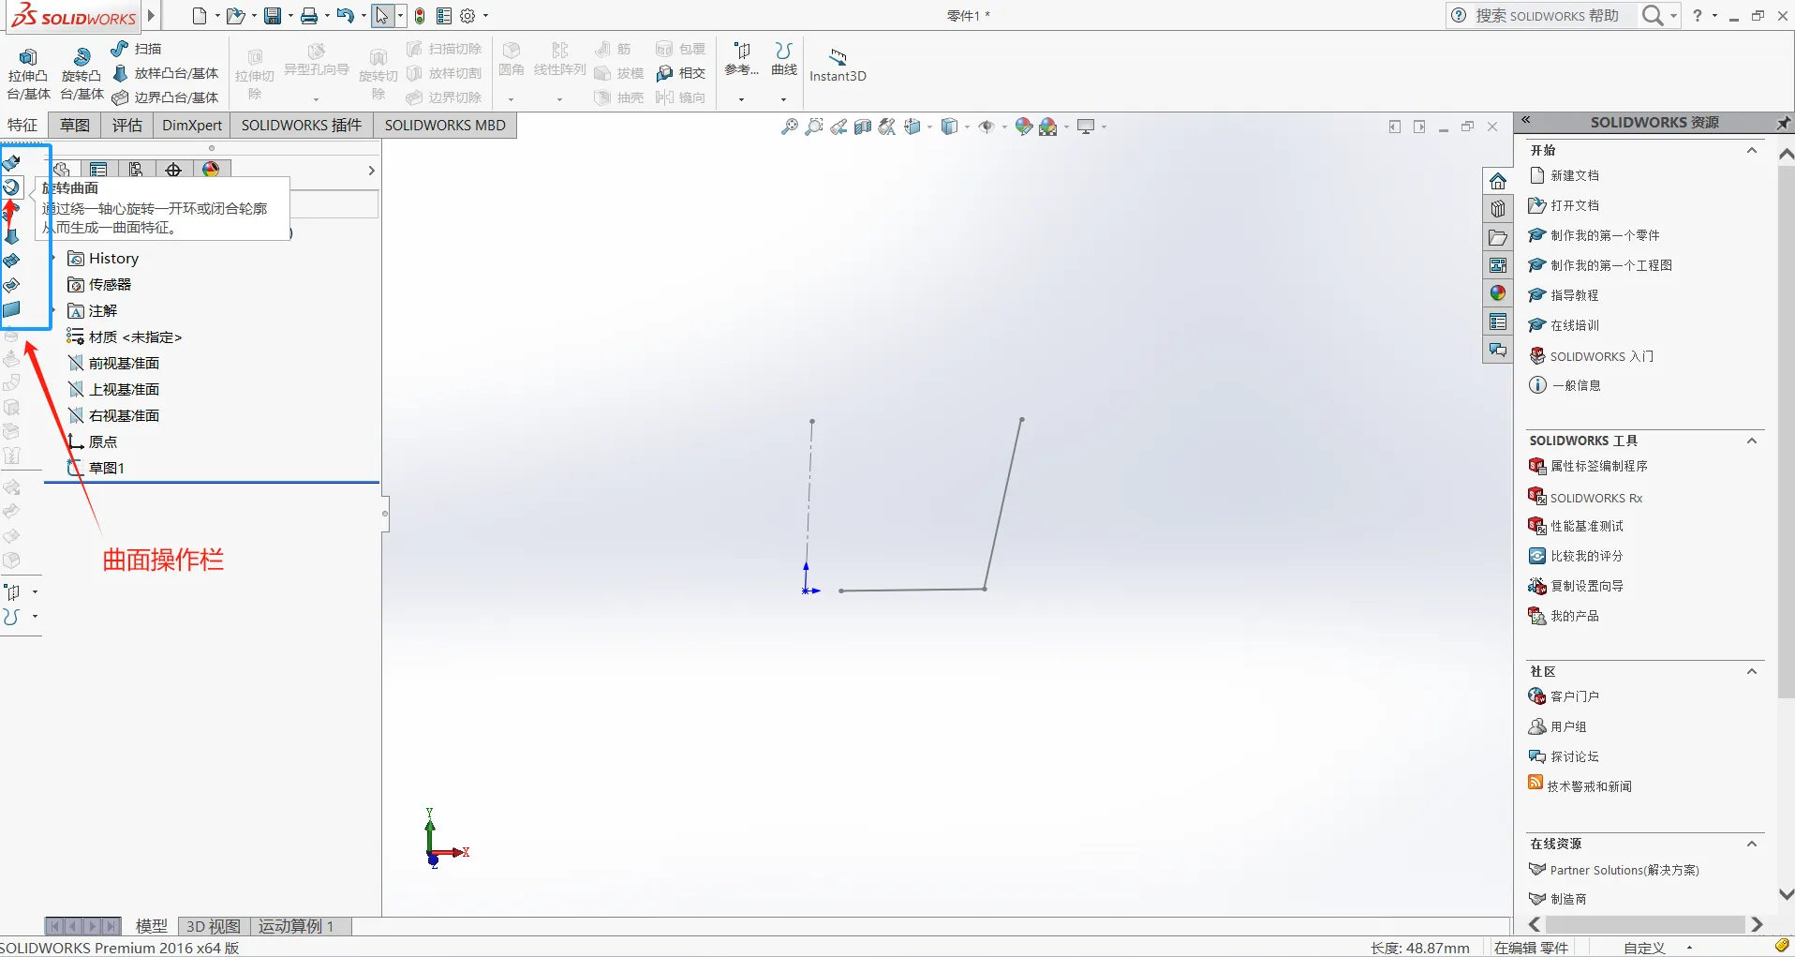Open the 在线培训 link
The width and height of the screenshot is (1795, 957).
tap(1575, 325)
